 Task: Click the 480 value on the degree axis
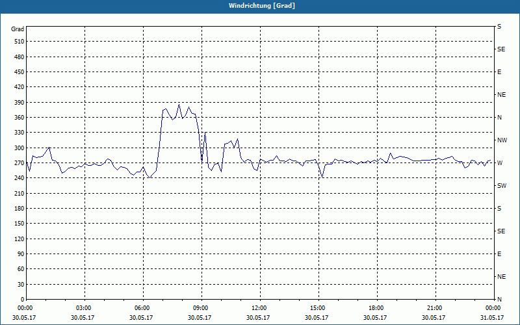19,57
